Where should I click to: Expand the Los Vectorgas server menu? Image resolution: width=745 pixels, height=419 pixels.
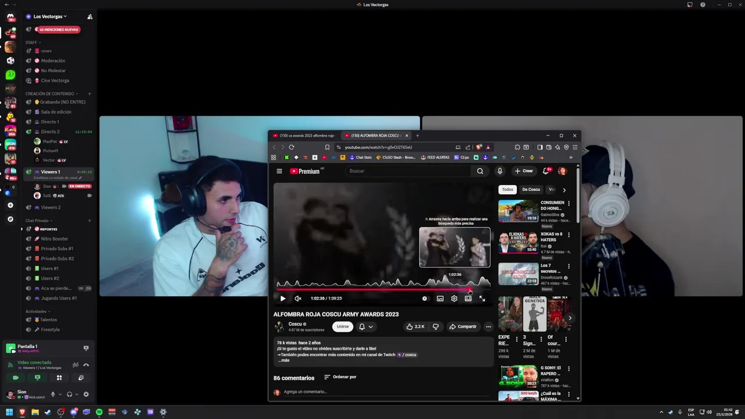coord(50,16)
